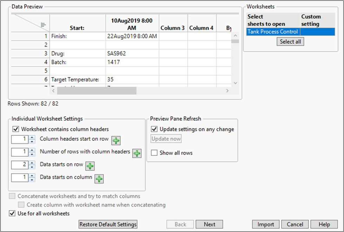Uncheck Use for all worksheets
Viewport: 344px width, 232px height.
(12, 213)
